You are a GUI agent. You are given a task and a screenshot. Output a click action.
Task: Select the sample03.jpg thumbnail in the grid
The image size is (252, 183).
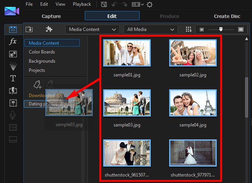coord(127,103)
